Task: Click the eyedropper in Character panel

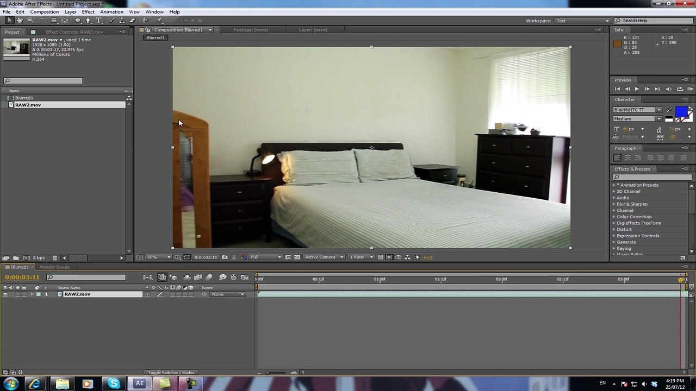Action: tap(669, 110)
